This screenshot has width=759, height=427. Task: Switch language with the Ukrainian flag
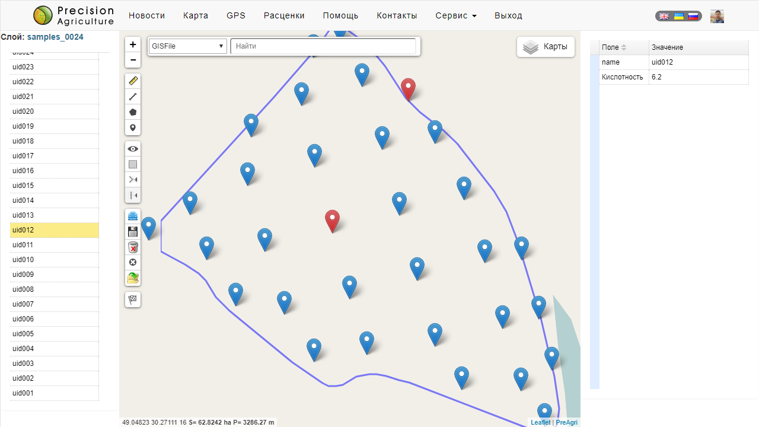(679, 16)
